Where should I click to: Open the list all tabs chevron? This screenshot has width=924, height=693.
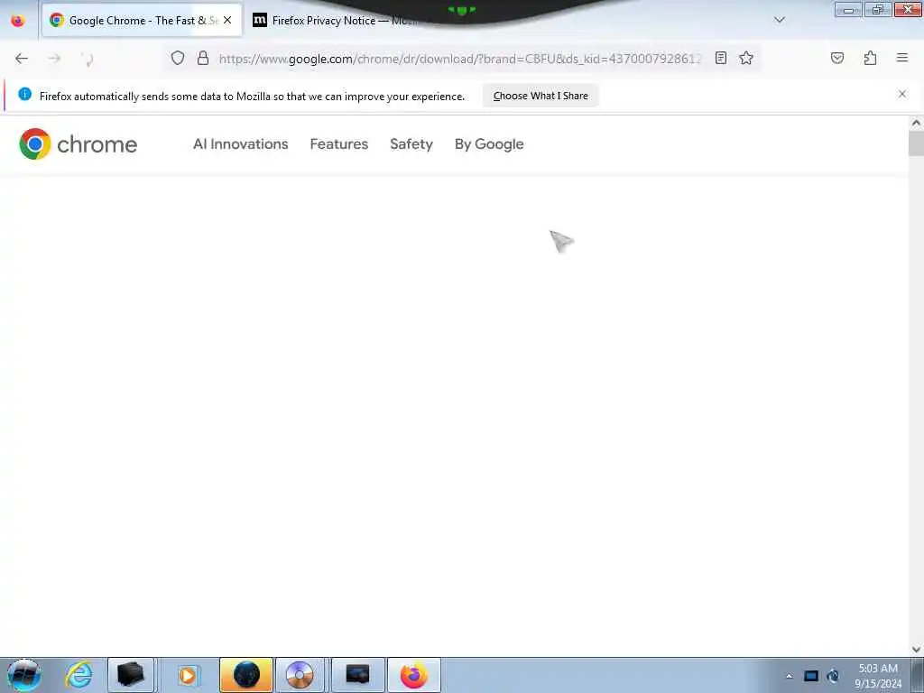click(x=779, y=20)
